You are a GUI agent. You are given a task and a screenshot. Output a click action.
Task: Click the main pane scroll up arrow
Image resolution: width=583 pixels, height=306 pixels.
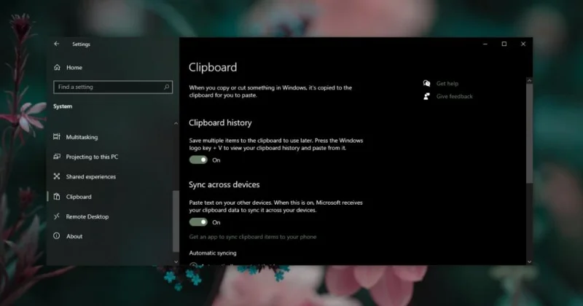coord(530,80)
